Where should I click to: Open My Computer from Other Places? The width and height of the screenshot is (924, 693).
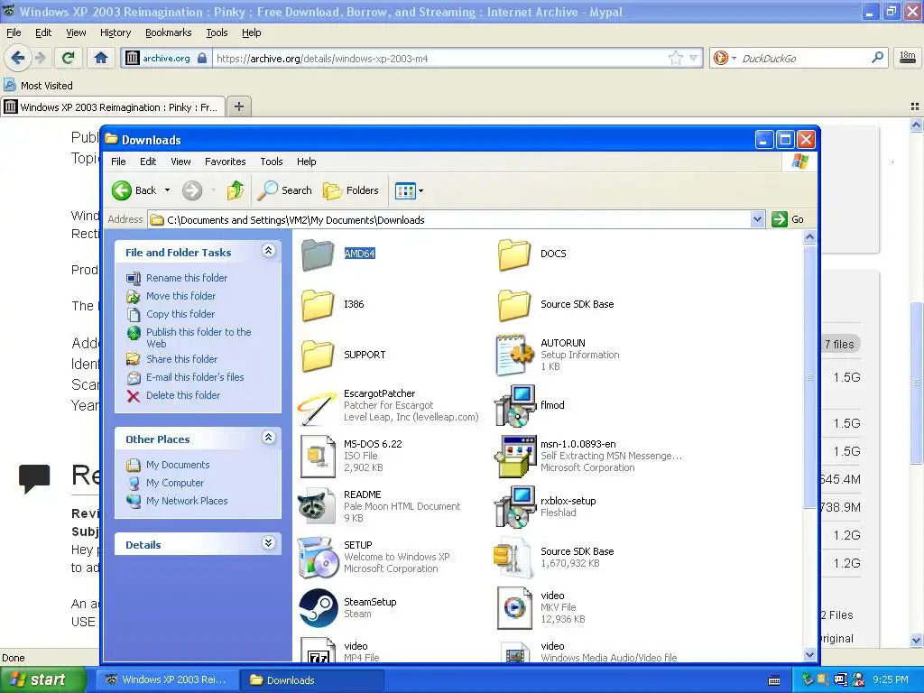point(174,483)
